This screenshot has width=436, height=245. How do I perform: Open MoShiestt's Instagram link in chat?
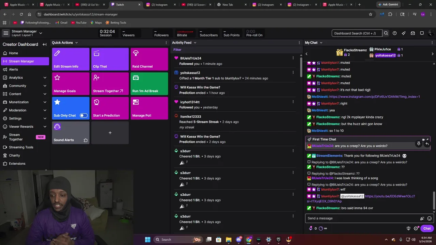374,97
